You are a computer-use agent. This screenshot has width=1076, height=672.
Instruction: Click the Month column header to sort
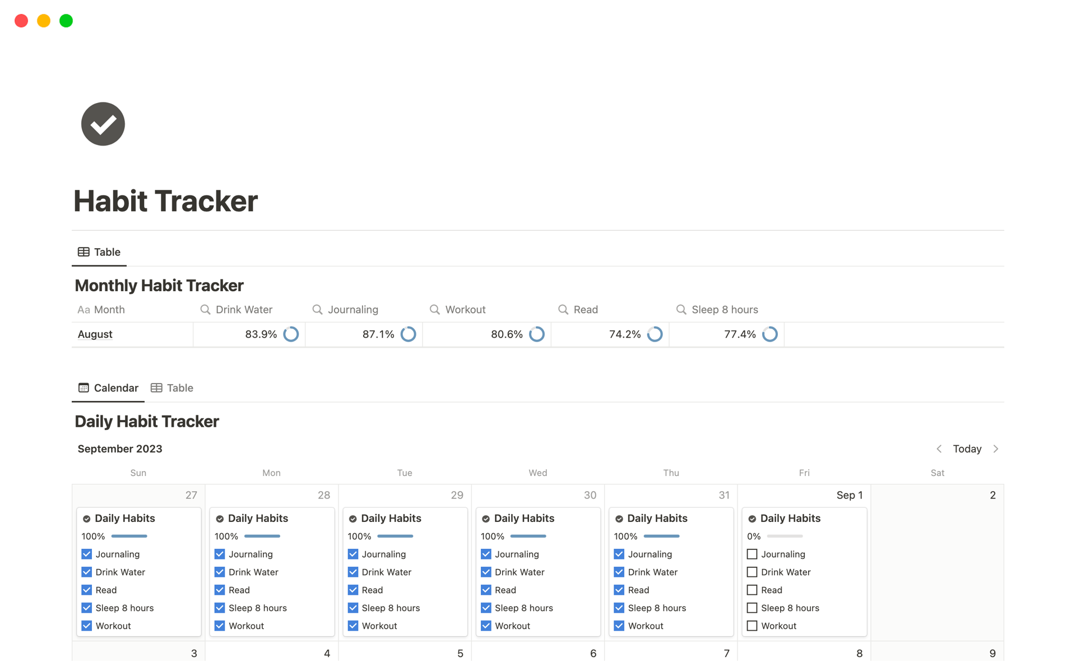point(111,308)
